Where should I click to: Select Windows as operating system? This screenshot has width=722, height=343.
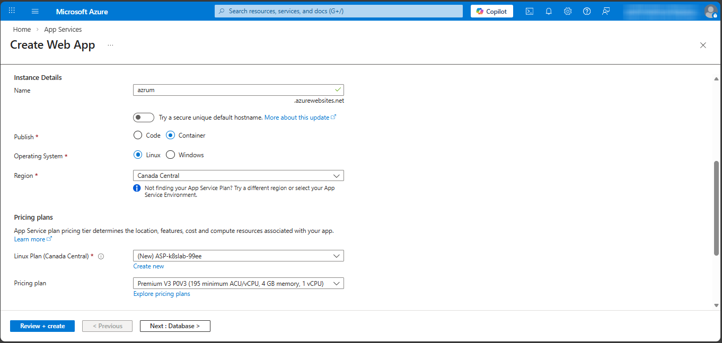point(171,155)
